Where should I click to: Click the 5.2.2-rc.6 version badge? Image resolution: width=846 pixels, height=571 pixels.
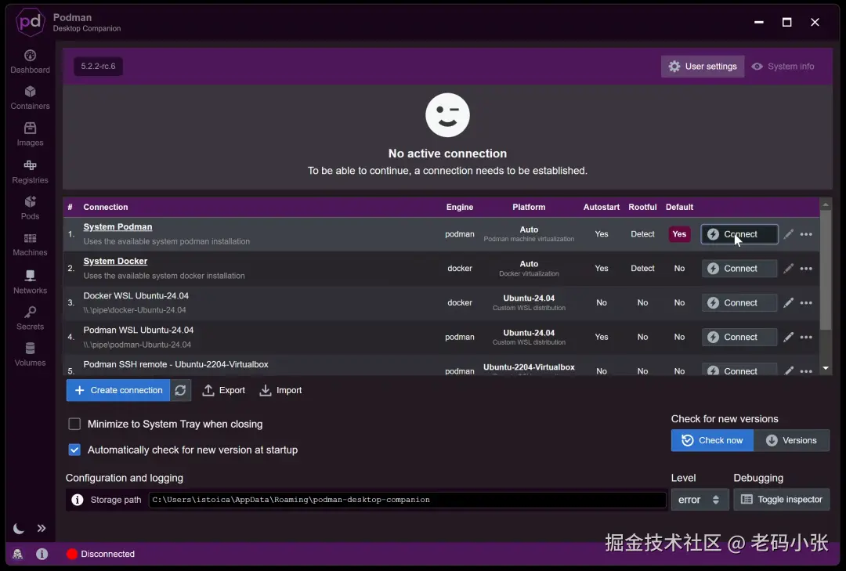(98, 67)
